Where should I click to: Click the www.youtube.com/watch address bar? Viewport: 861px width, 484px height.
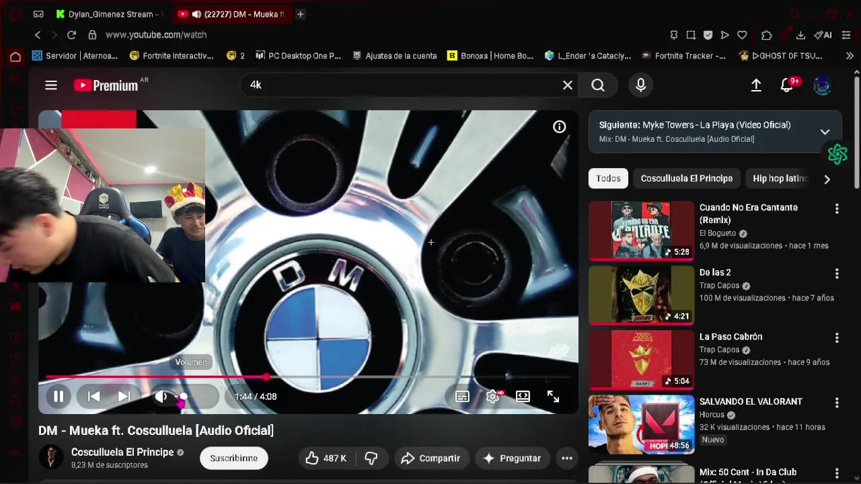(x=156, y=35)
